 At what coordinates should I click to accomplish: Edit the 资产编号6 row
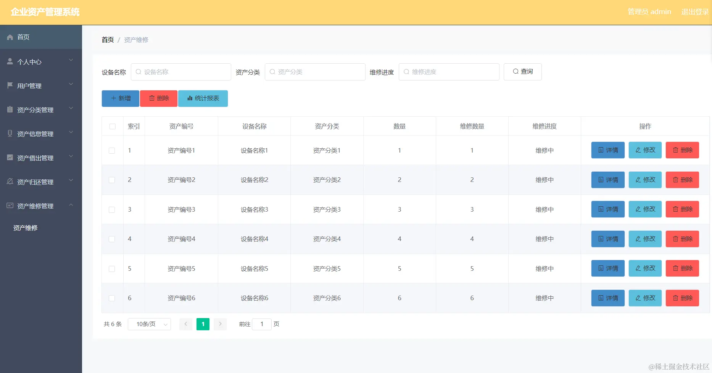click(645, 298)
